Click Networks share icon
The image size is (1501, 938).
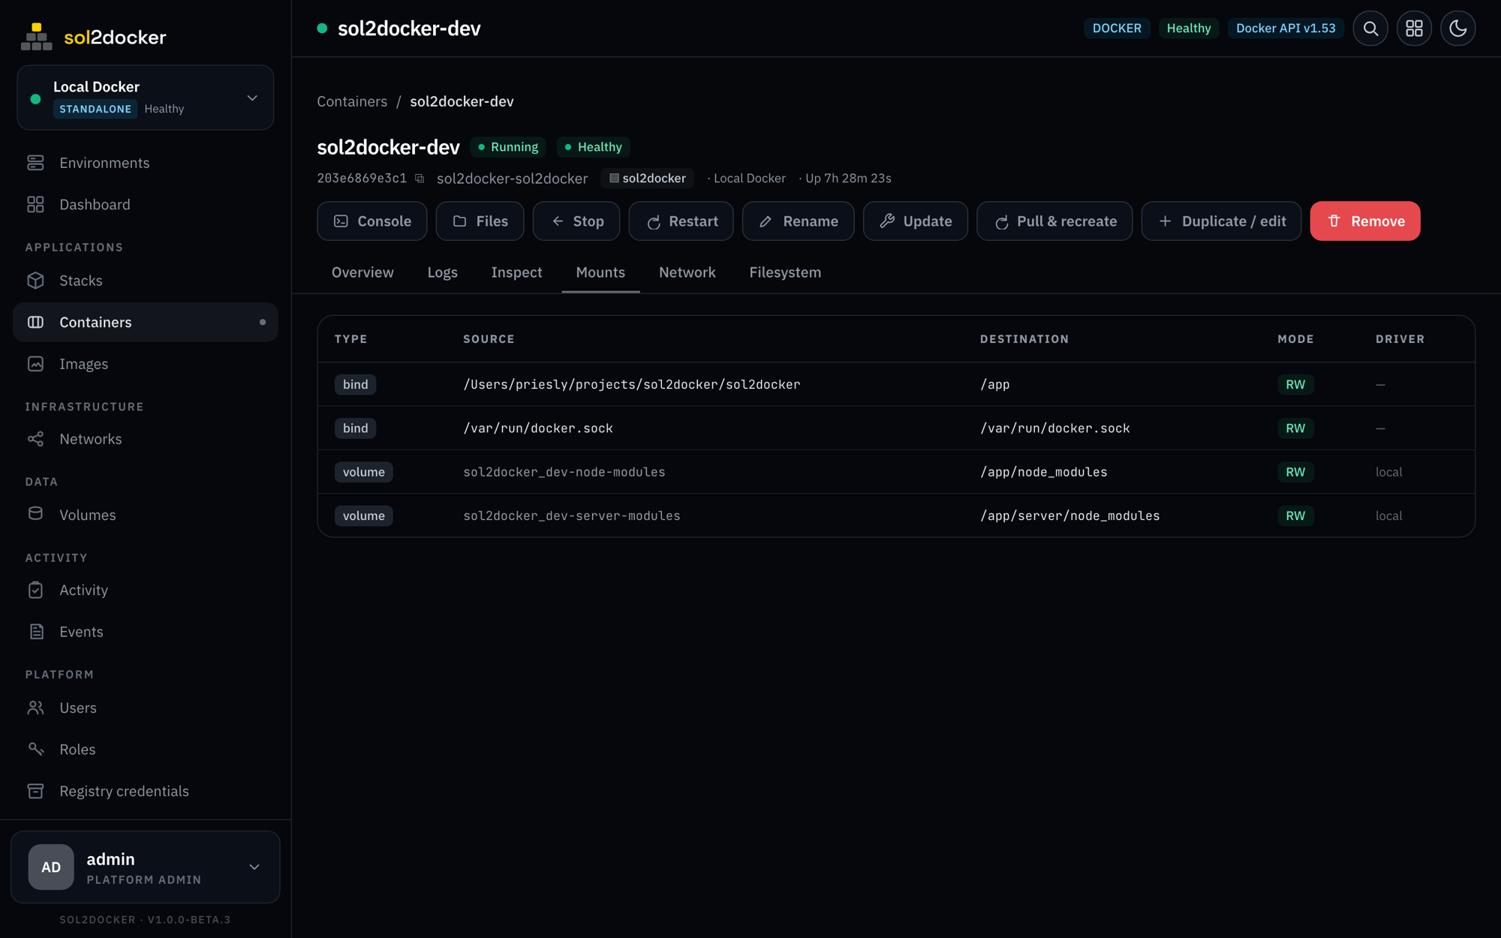35,439
